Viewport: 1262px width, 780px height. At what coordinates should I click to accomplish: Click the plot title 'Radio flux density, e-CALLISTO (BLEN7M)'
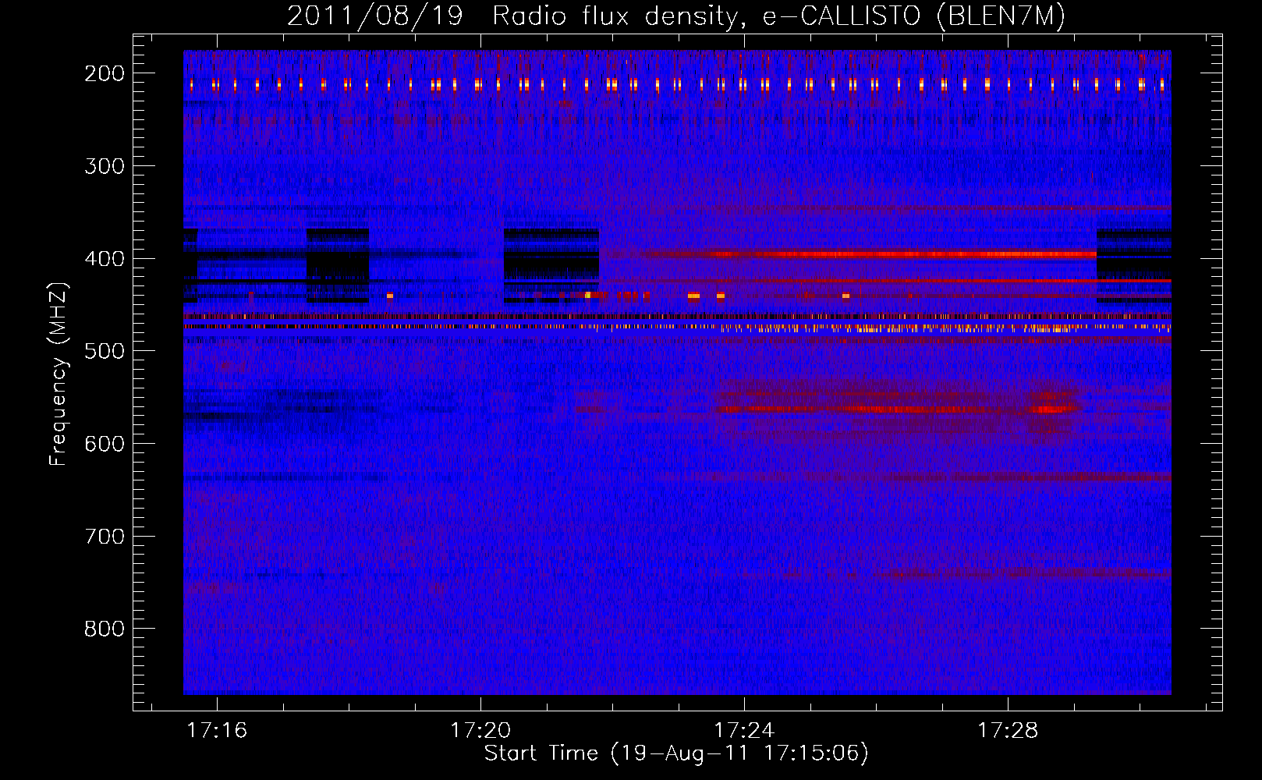778,16
